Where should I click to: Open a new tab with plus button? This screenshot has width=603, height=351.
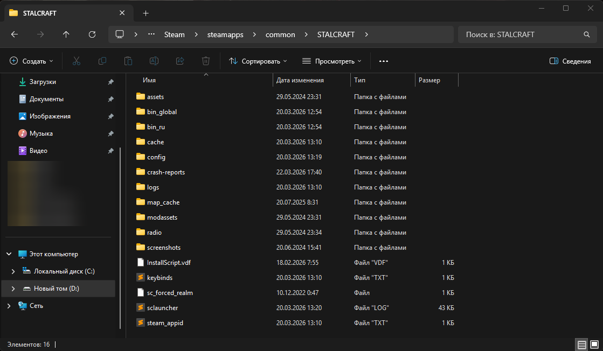coord(145,13)
